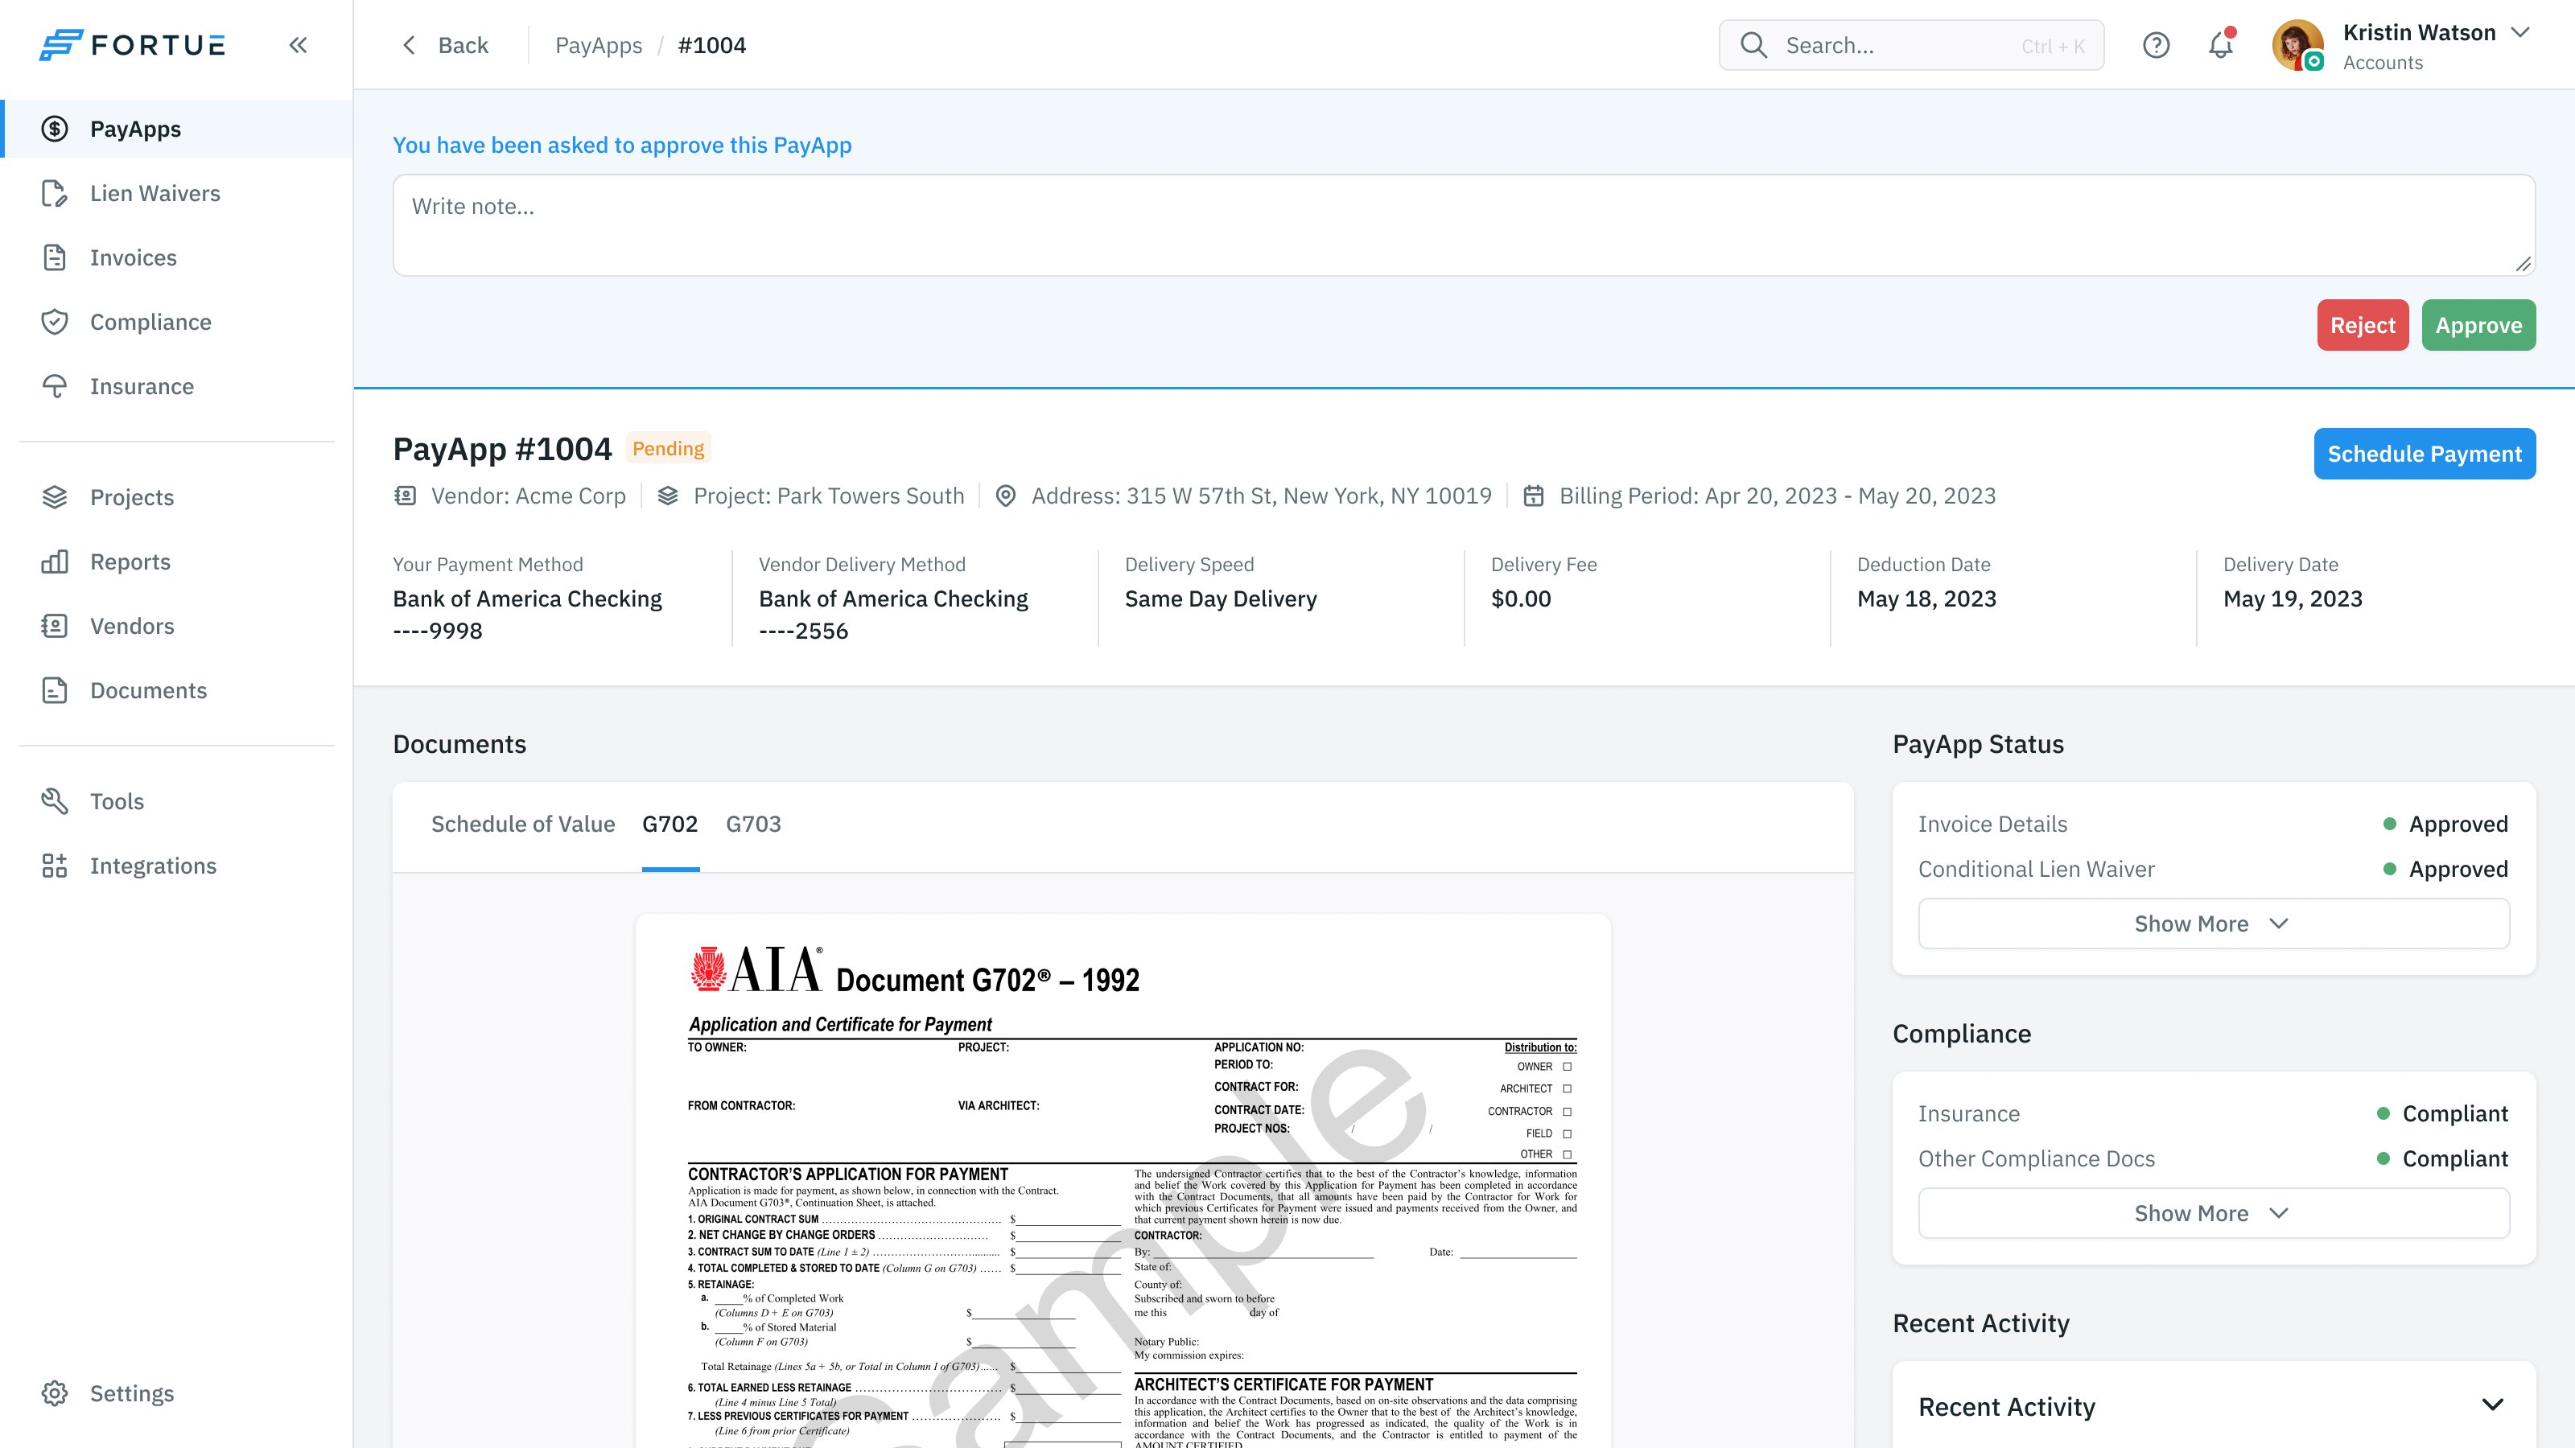
Task: Click the Pending status badge
Action: click(668, 448)
